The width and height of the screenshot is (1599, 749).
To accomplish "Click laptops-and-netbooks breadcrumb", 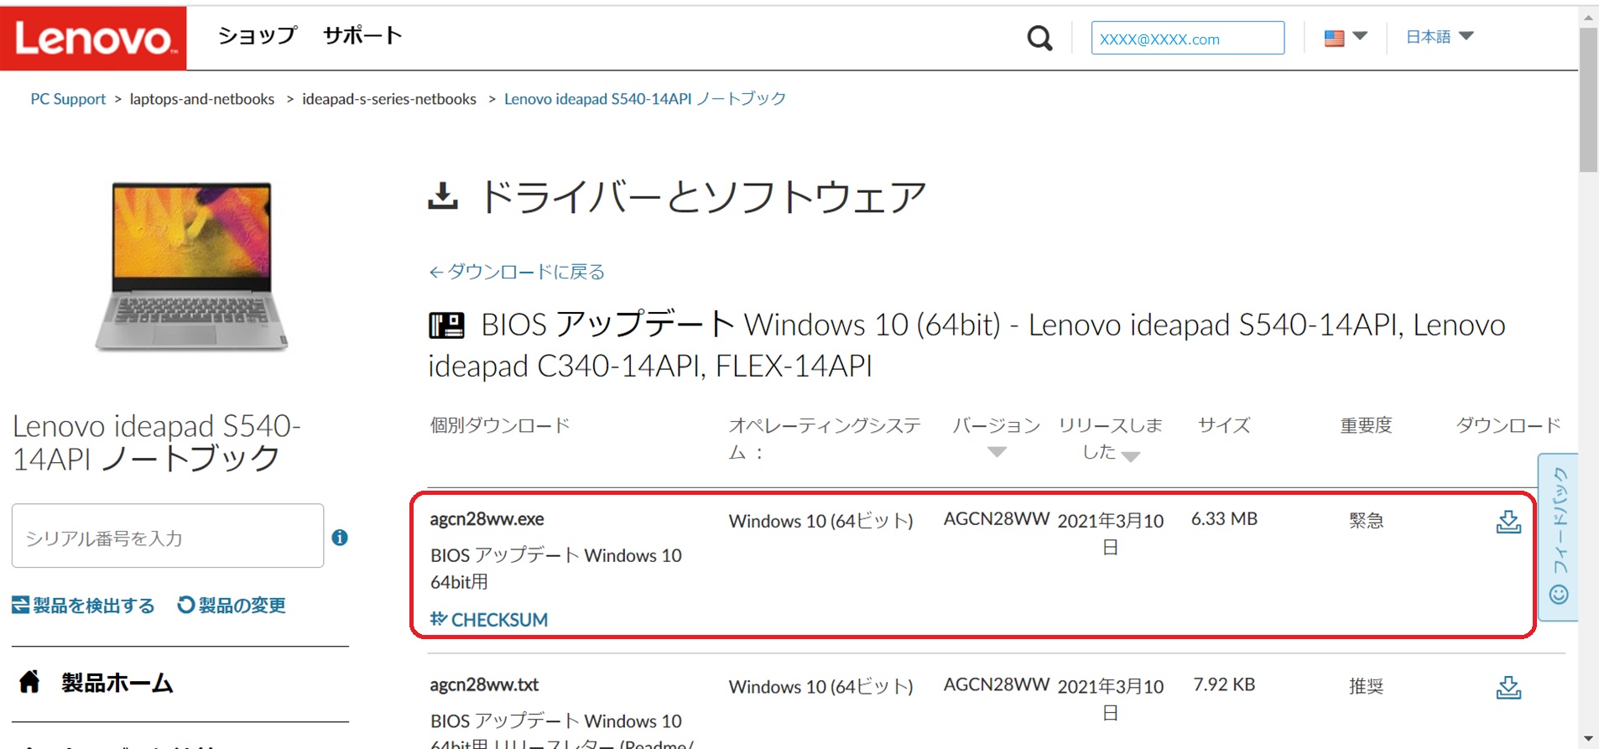I will click(201, 99).
